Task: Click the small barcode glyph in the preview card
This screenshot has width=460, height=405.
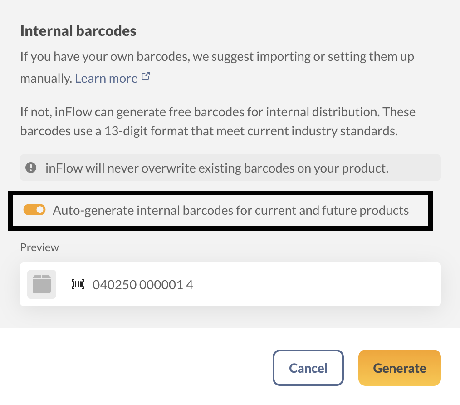Action: click(79, 284)
